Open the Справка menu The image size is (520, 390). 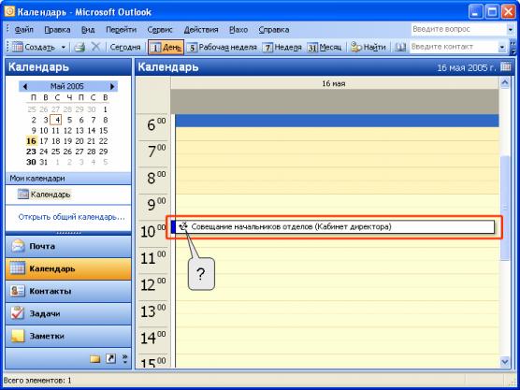[274, 30]
